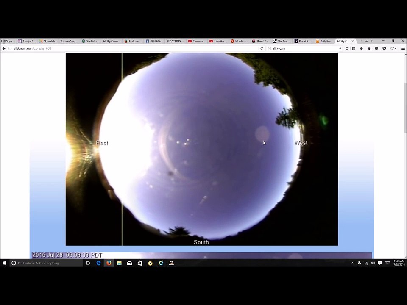Close the active All Sky Cam tab
Viewport: 407px width, 305px height.
click(353, 41)
